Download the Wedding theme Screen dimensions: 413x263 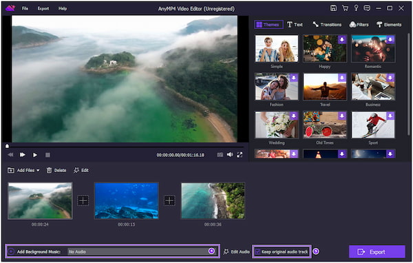[x=294, y=116]
